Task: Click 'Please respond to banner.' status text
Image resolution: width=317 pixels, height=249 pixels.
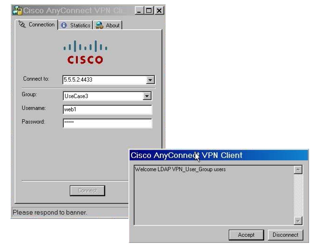Action: 50,212
